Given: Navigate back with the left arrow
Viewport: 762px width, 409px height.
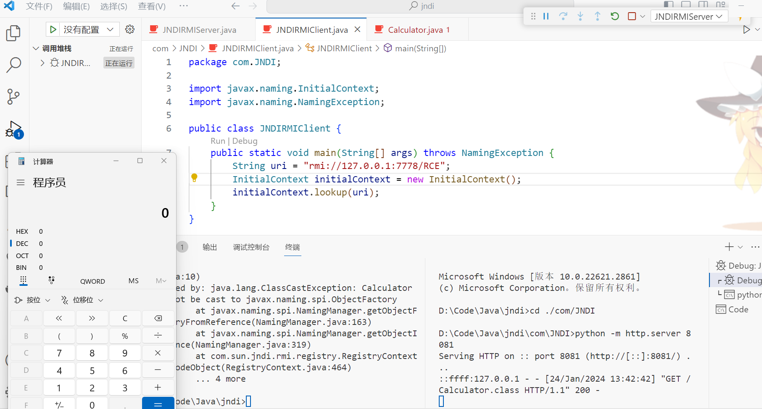Looking at the screenshot, I should pos(235,6).
